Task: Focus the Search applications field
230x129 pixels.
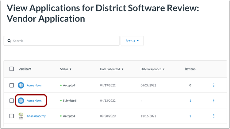Action: pos(61,41)
